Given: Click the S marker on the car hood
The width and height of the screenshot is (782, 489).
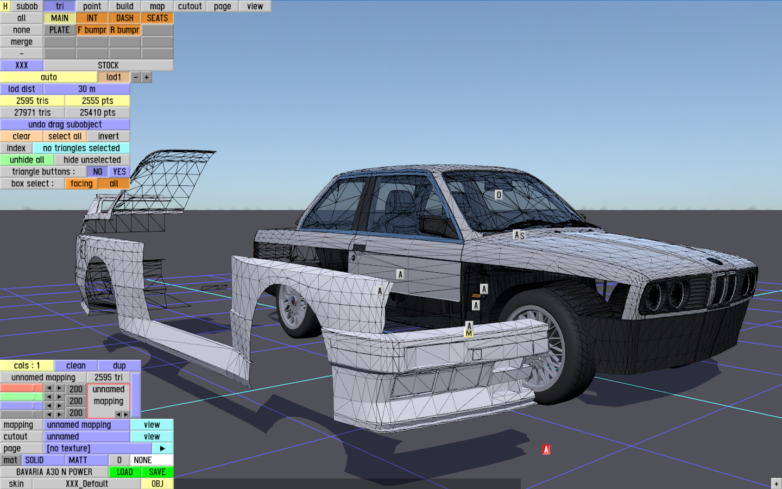Looking at the screenshot, I should tap(522, 236).
